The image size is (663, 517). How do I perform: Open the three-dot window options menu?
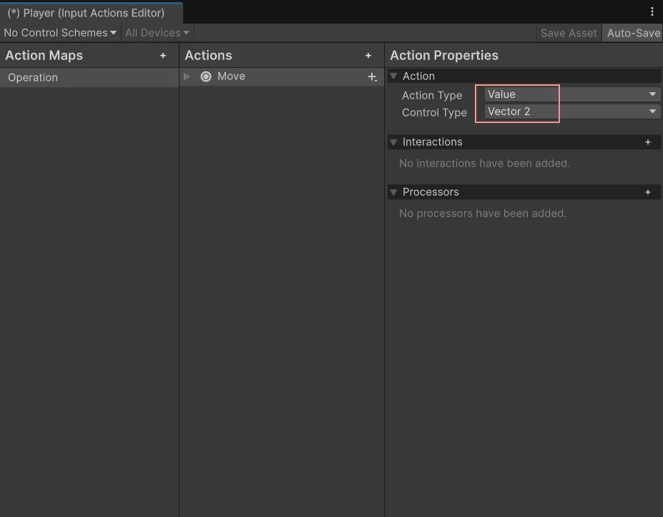(652, 12)
